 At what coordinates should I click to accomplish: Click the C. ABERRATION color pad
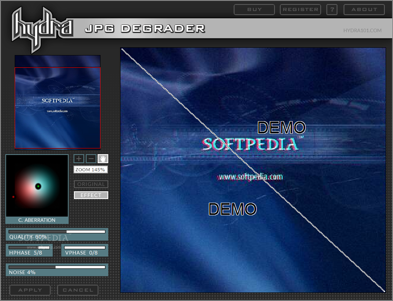[37, 186]
